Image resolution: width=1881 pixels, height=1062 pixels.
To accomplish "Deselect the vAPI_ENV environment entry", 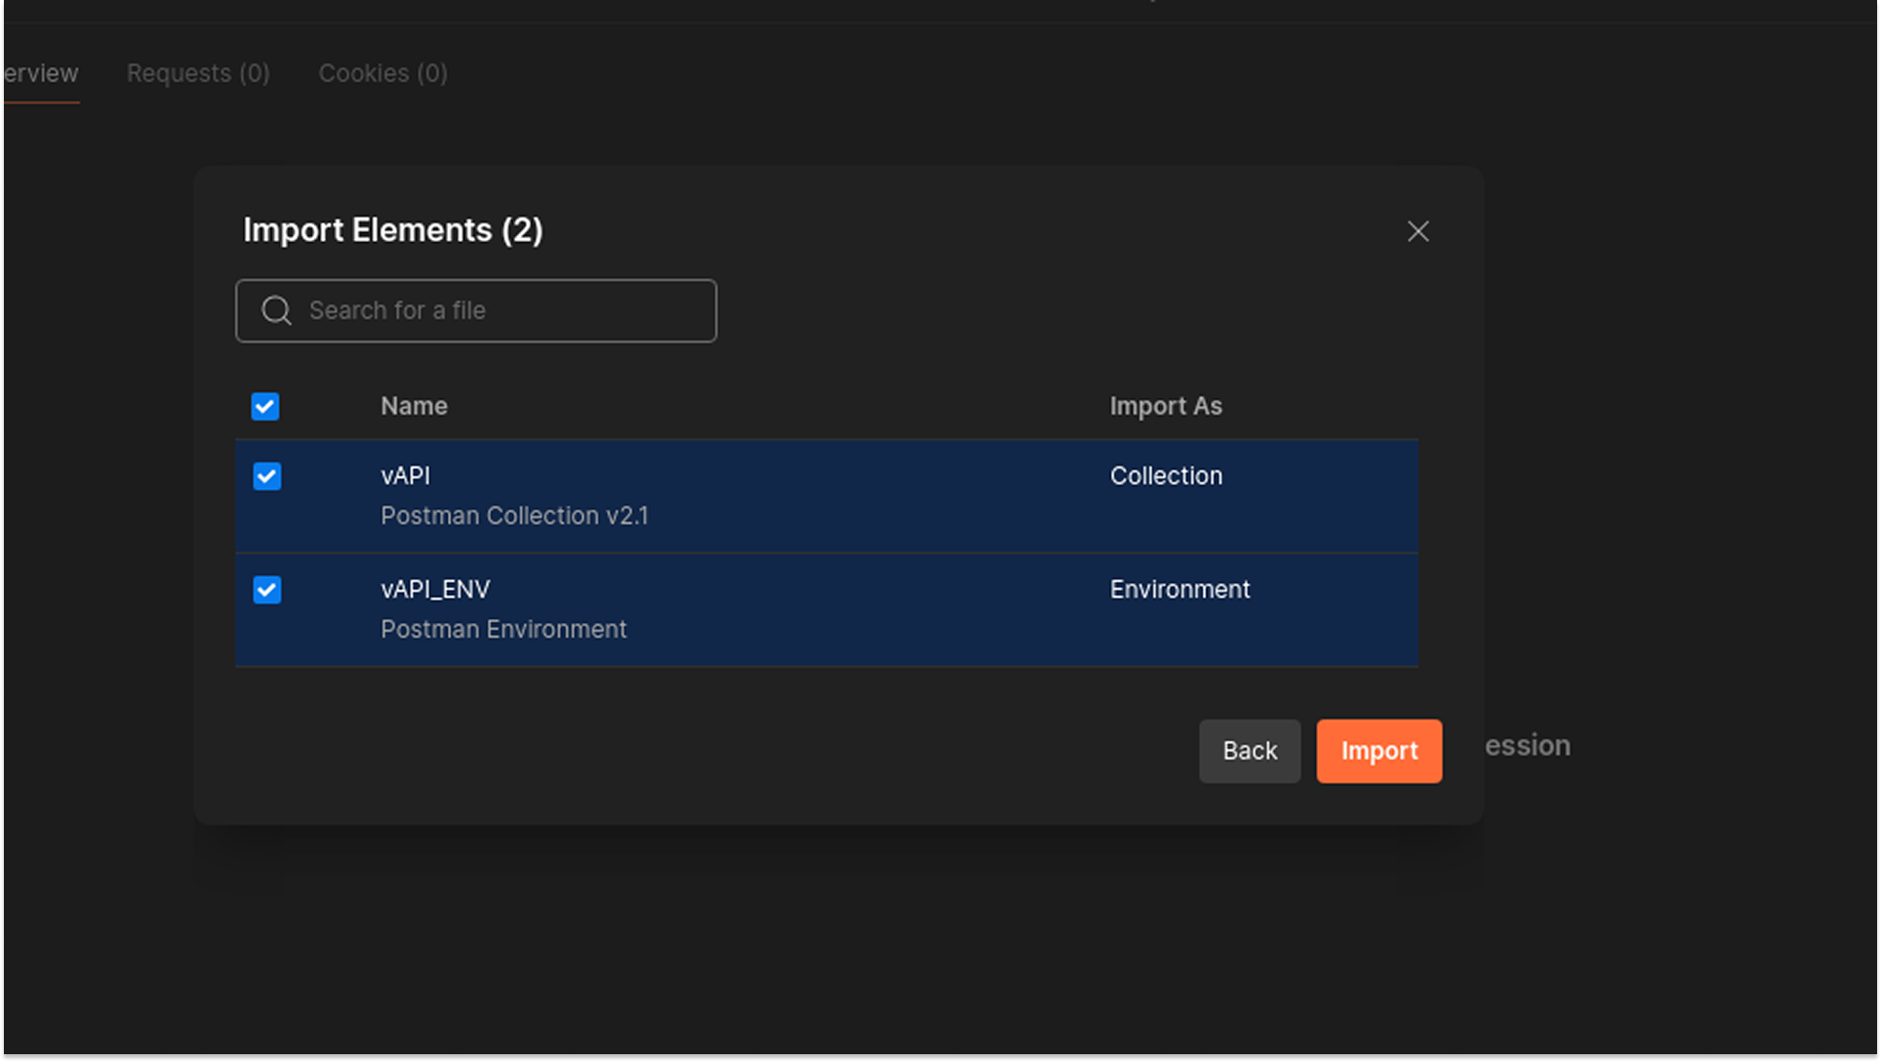I will [266, 590].
